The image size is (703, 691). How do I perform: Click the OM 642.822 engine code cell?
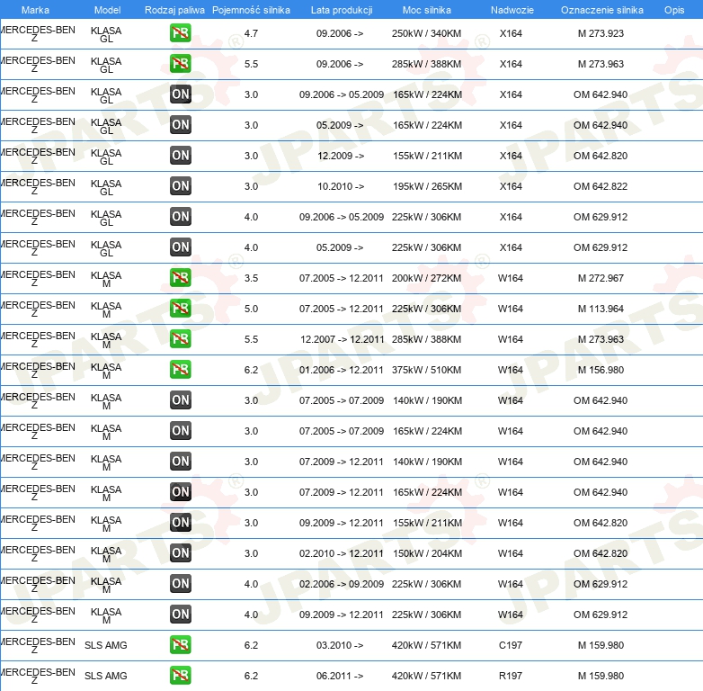point(601,186)
